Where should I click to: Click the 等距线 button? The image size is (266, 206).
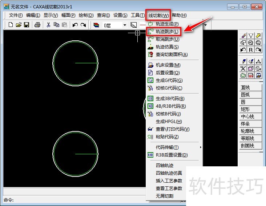pos(251,138)
